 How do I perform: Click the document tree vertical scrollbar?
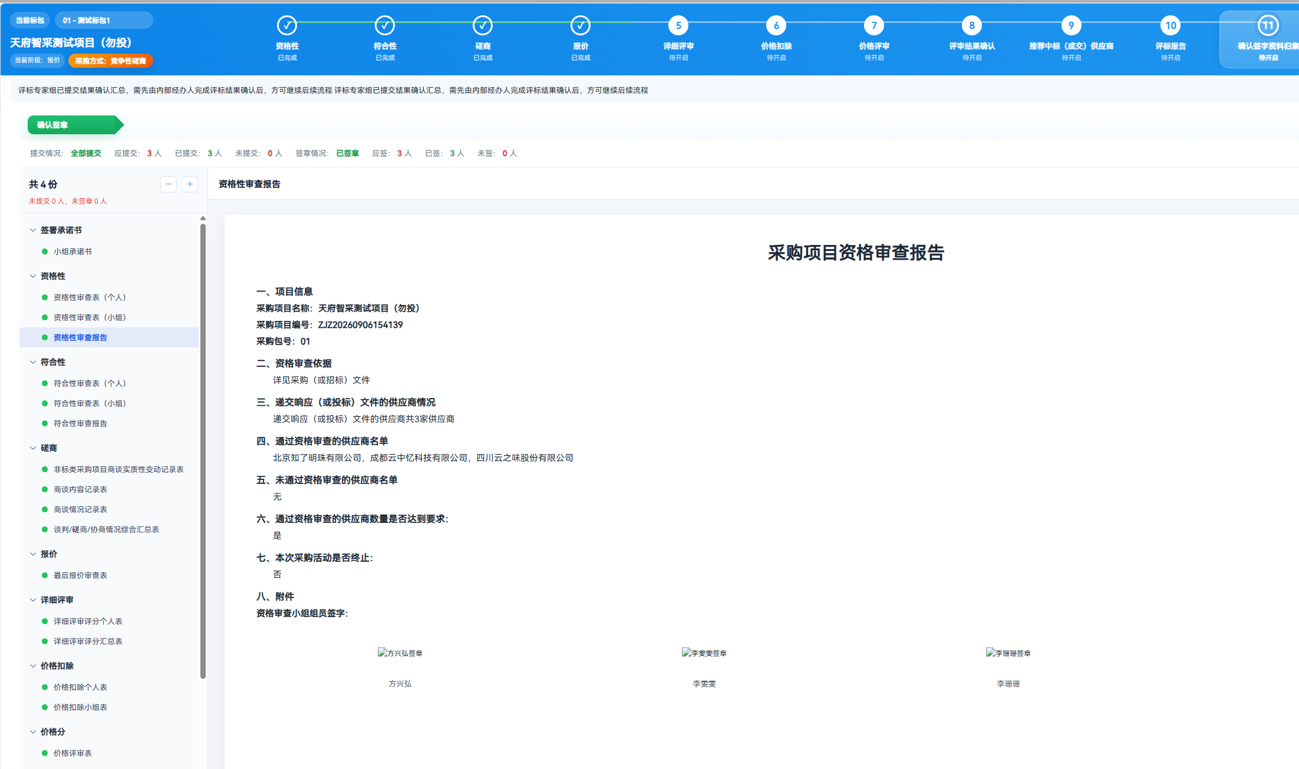pos(203,451)
